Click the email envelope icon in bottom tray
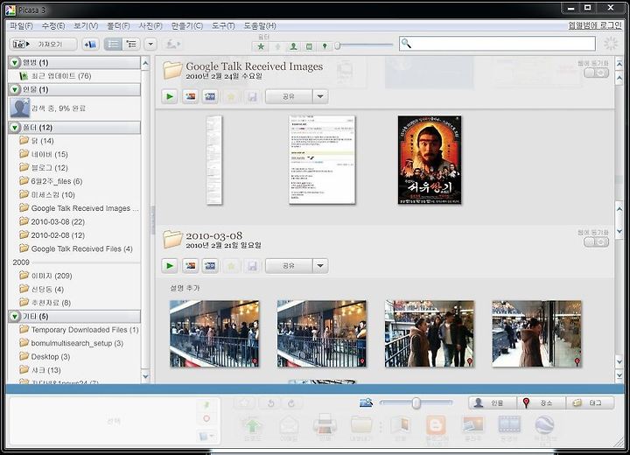The width and height of the screenshot is (630, 455). (288, 425)
